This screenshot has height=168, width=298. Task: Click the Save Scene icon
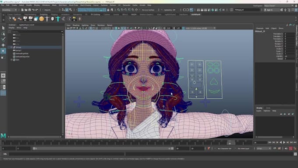(x=29, y=10)
